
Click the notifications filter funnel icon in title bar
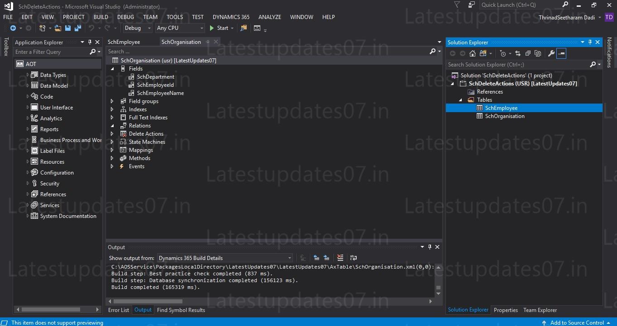pos(457,5)
